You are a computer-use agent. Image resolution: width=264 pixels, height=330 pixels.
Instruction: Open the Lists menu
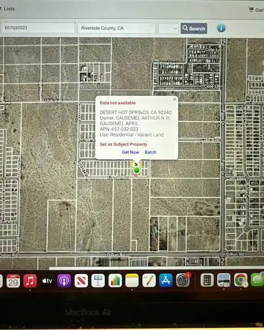click(x=8, y=9)
